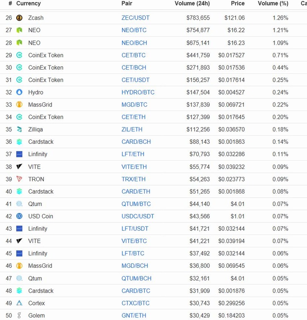Screen dimensions: 307x320
Task: Sort by Volume (%) column header
Action: click(x=273, y=3)
